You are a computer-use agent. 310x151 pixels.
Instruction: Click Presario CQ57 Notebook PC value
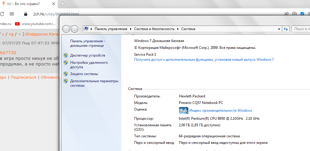(201, 103)
